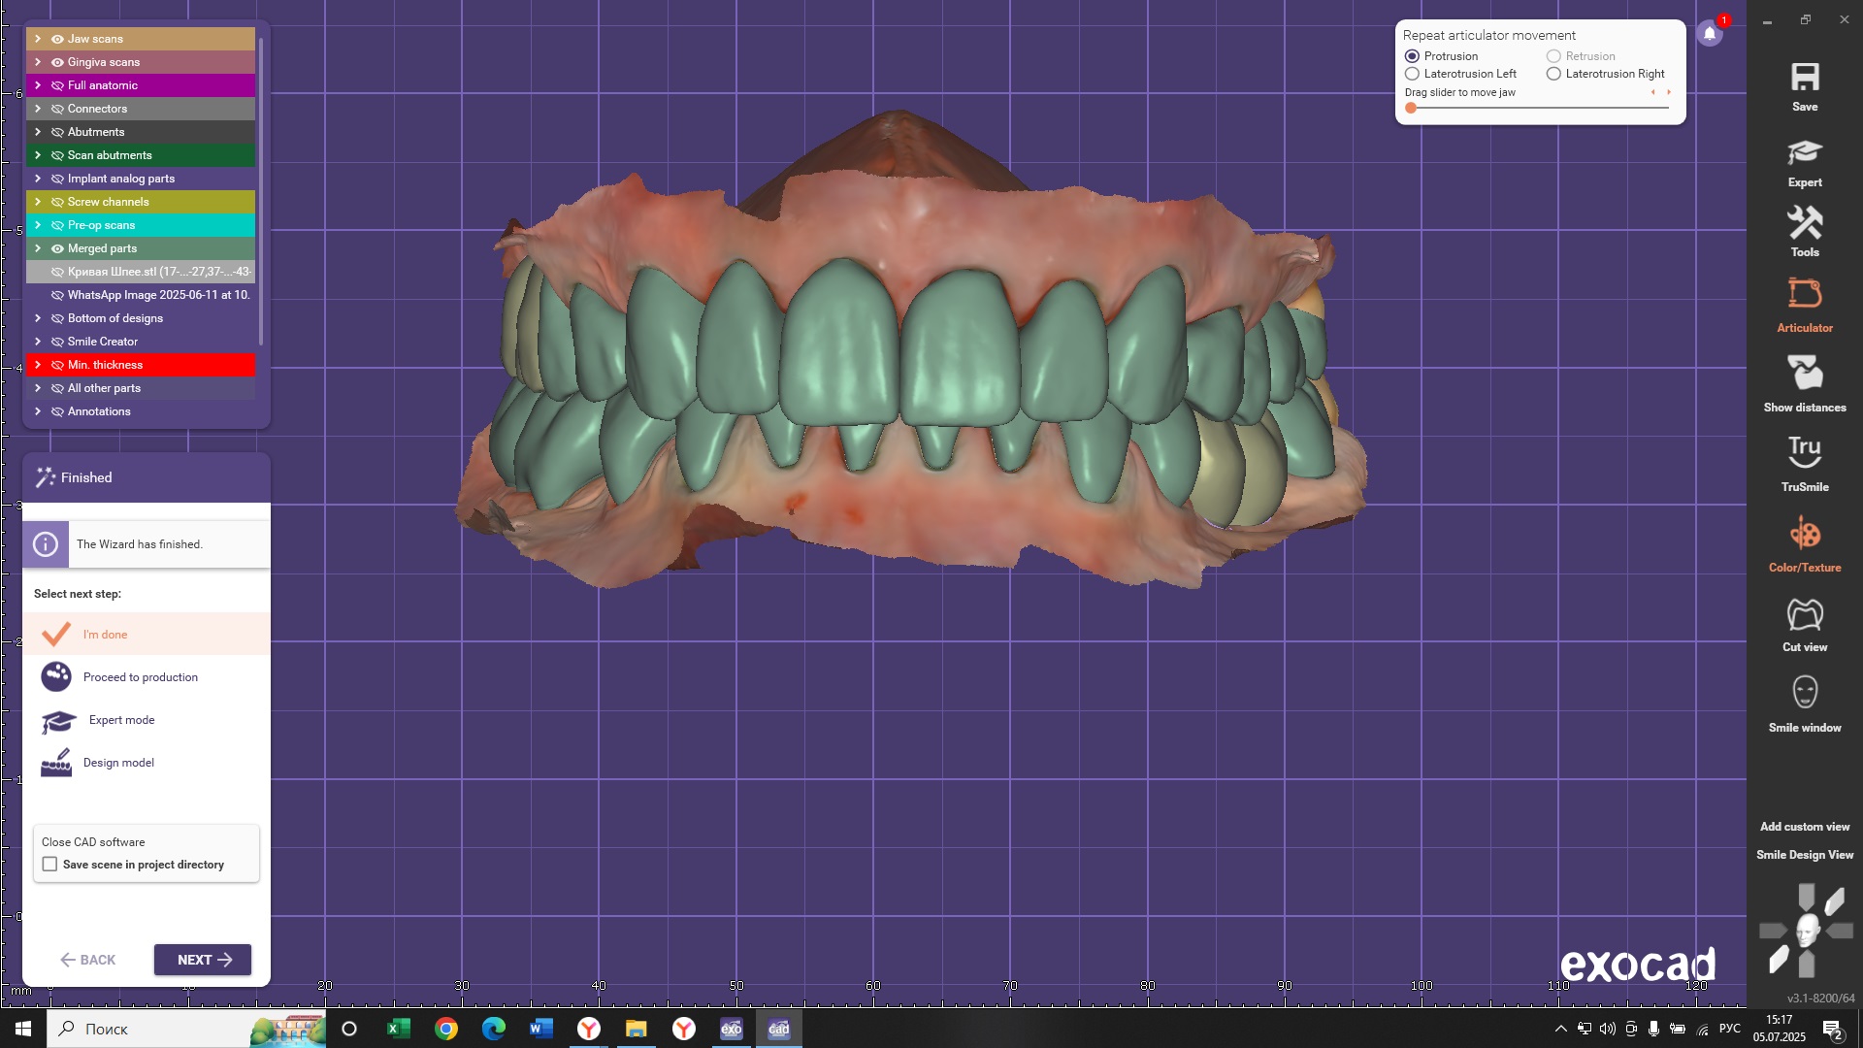The image size is (1863, 1048).
Task: Expand the Gingiva scans group
Action: [38, 62]
